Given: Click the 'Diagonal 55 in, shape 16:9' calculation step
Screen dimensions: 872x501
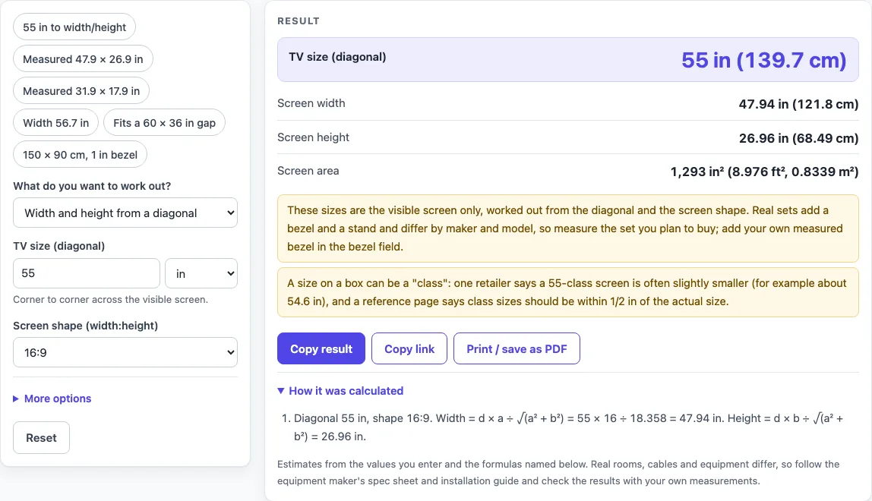Looking at the screenshot, I should coord(568,427).
